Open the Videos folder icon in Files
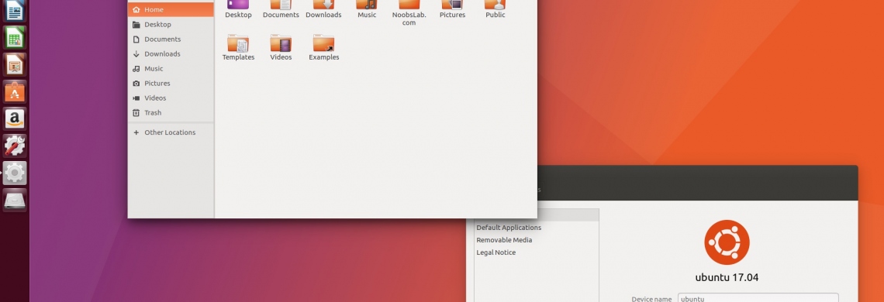 point(281,43)
